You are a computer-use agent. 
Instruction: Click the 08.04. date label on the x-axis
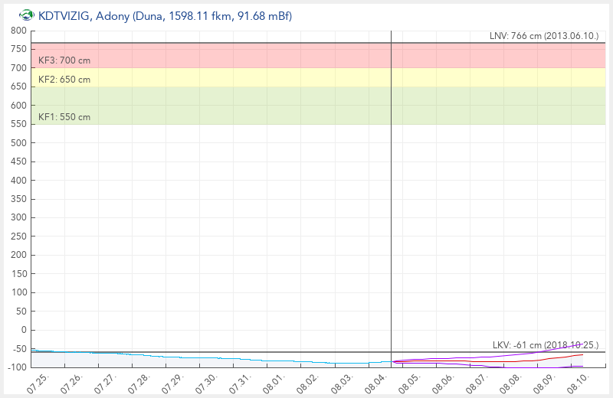(x=375, y=383)
